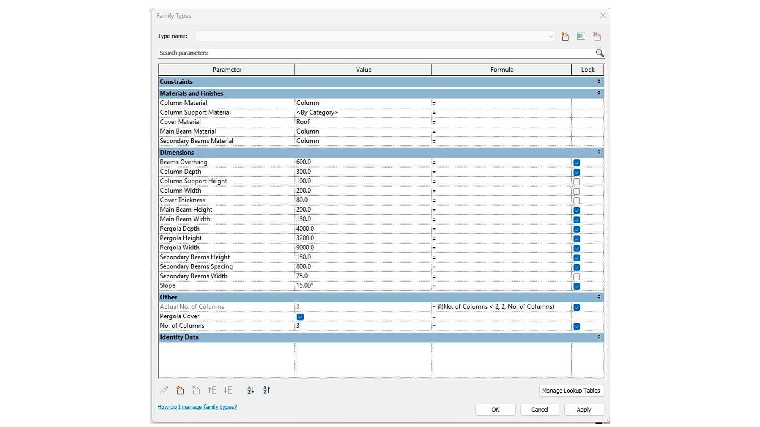Click the Pergola Width value field

363,248
